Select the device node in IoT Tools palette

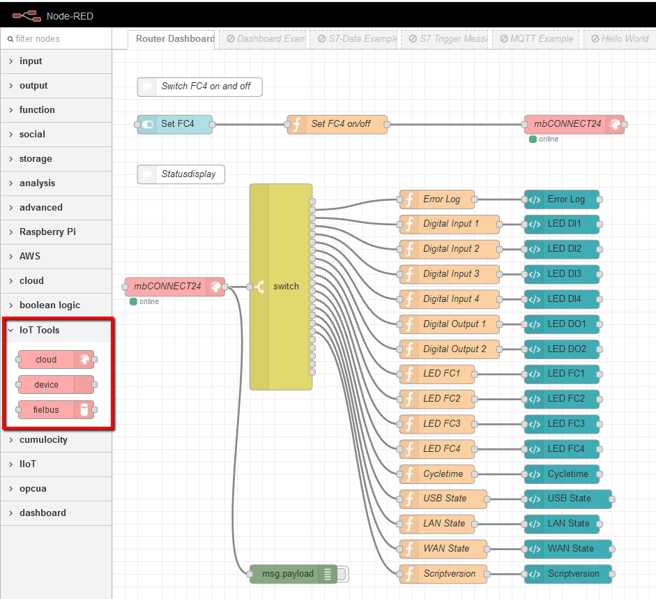tap(56, 385)
